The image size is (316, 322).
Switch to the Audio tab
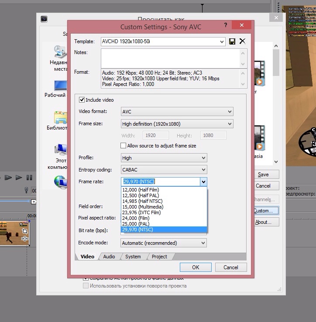[x=109, y=257]
